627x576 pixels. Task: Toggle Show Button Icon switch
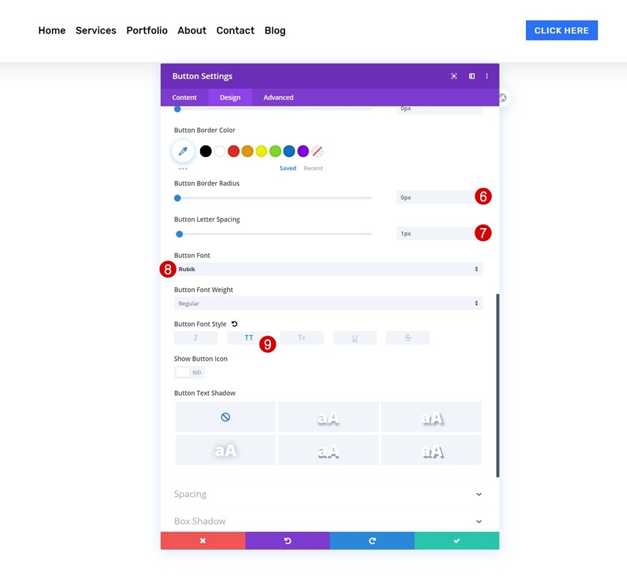190,372
